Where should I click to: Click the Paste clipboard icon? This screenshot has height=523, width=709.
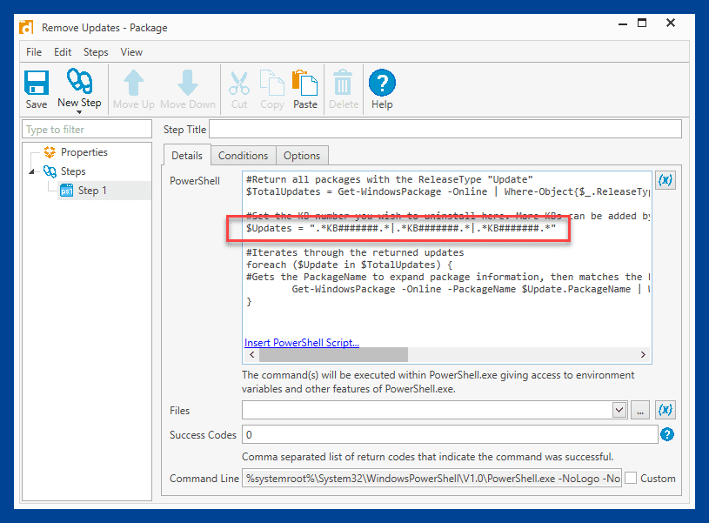(305, 83)
